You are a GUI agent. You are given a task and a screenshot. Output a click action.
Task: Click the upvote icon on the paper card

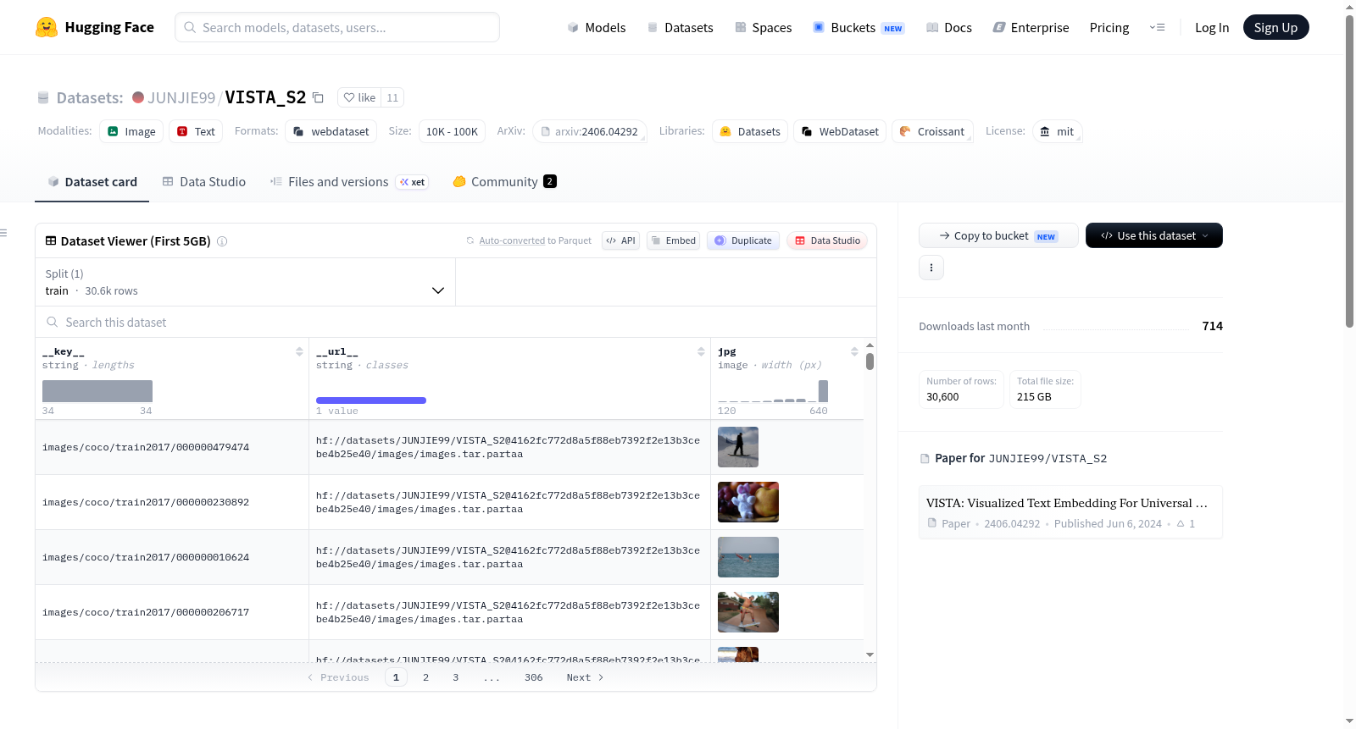[x=1181, y=523]
